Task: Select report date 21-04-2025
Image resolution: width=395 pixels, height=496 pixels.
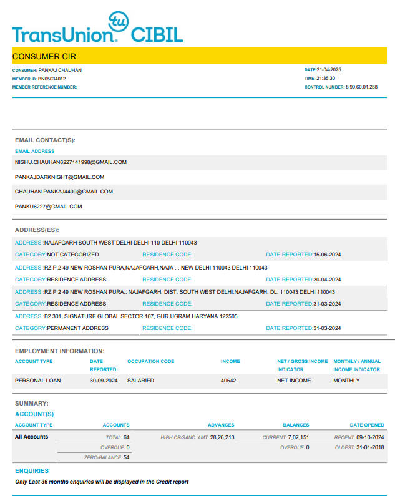Action: 329,70
